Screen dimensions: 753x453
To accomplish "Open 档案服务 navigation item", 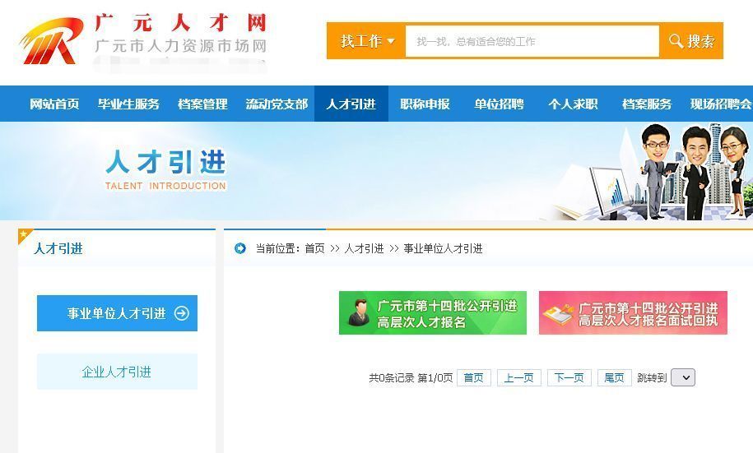I will pyautogui.click(x=647, y=104).
